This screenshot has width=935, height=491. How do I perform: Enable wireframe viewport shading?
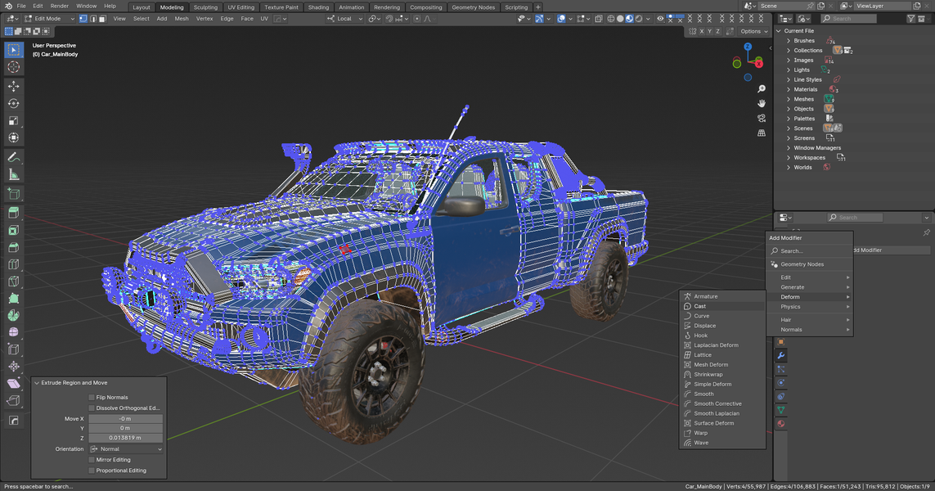(x=610, y=18)
